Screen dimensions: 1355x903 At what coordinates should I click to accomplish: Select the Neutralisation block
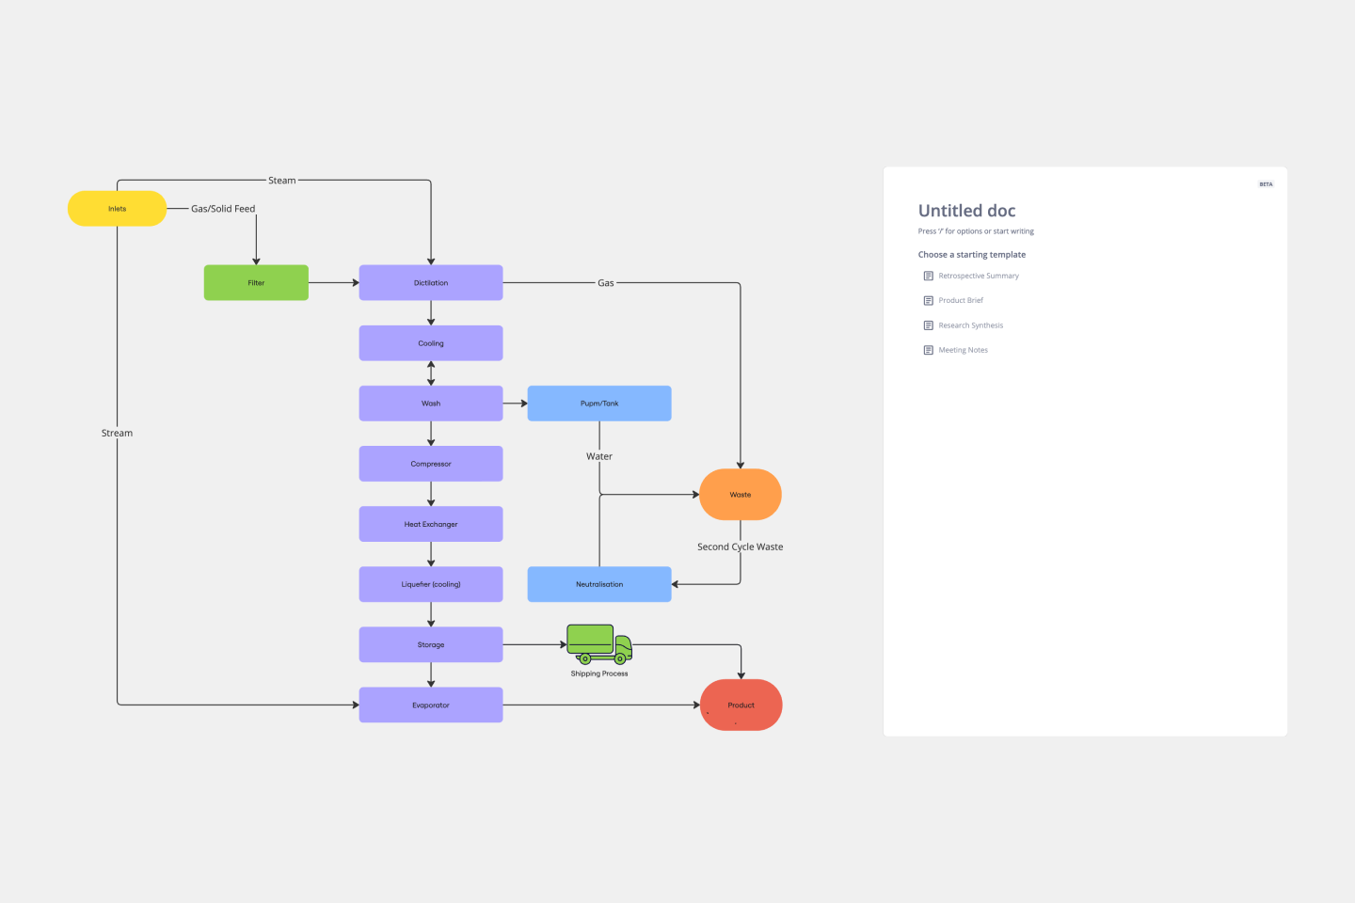(599, 584)
